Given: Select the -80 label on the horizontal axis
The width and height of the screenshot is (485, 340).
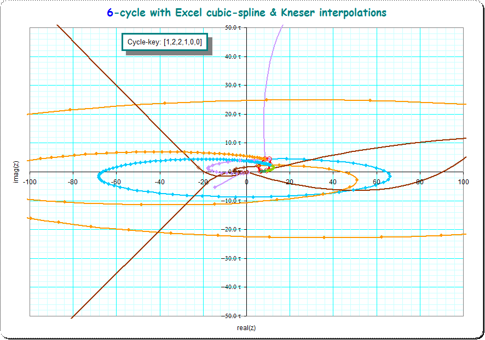Looking at the screenshot, I should pyautogui.click(x=72, y=182).
